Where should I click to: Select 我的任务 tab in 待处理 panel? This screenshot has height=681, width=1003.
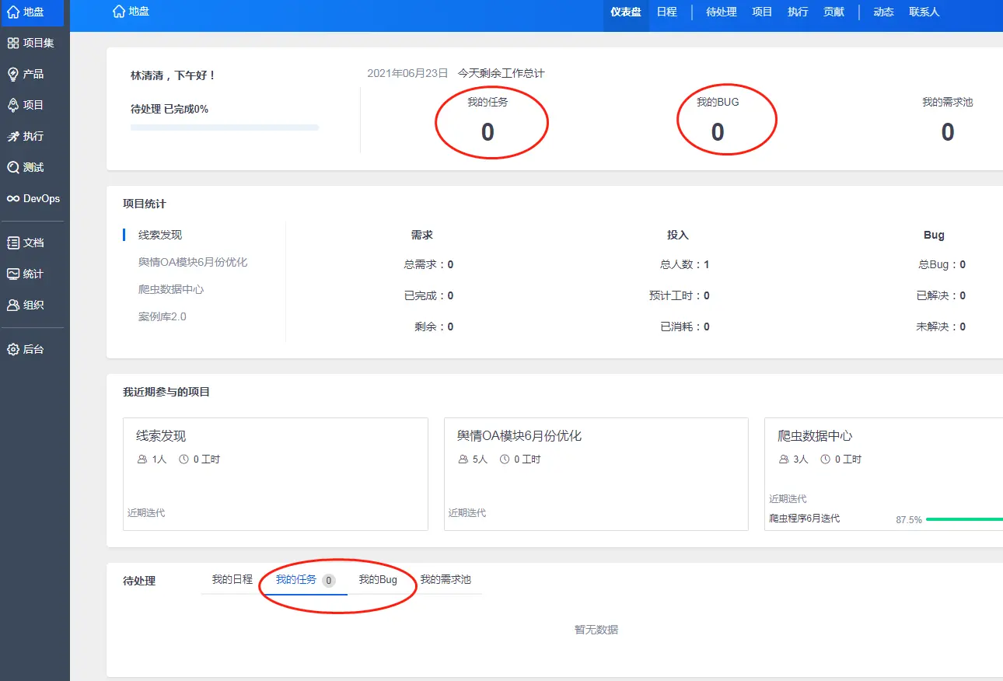[x=305, y=580]
